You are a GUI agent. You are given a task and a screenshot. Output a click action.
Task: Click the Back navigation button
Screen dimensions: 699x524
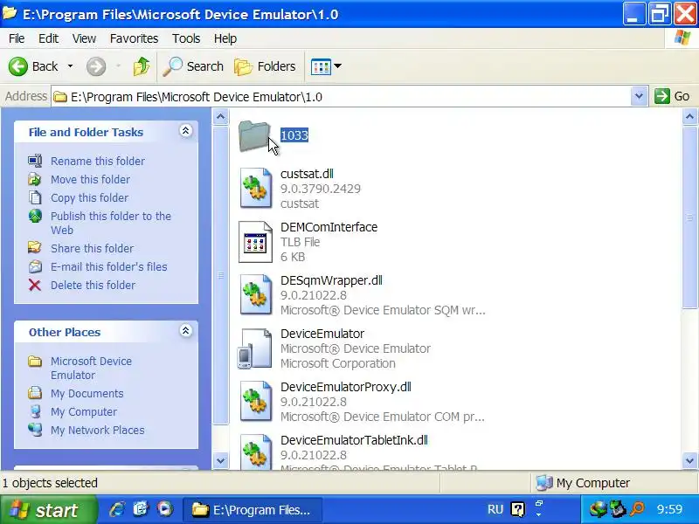[33, 66]
